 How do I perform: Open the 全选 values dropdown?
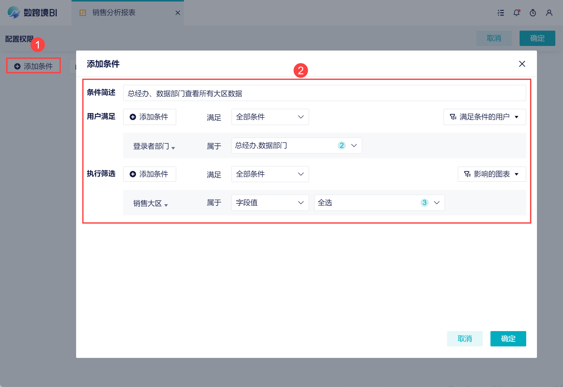[379, 203]
